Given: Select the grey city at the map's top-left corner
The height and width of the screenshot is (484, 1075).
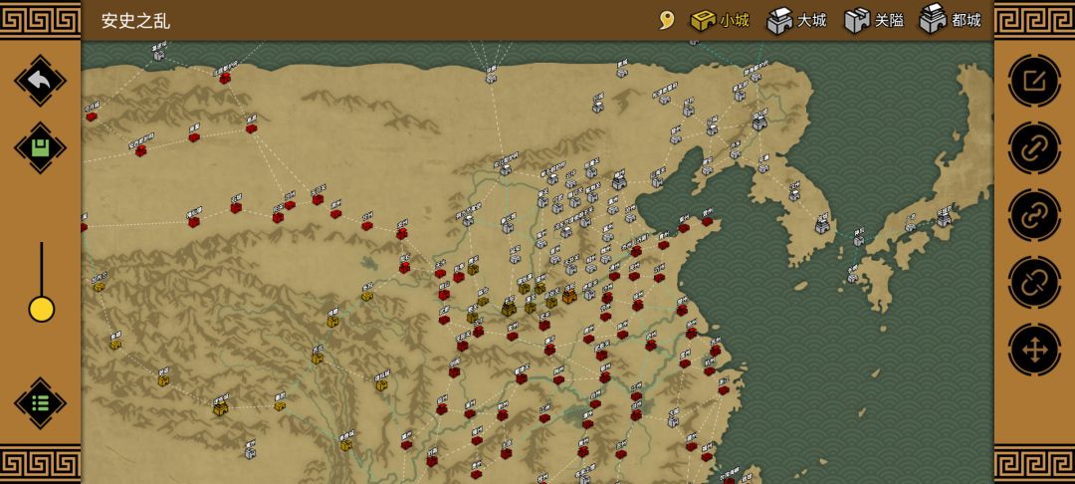Looking at the screenshot, I should tap(158, 55).
